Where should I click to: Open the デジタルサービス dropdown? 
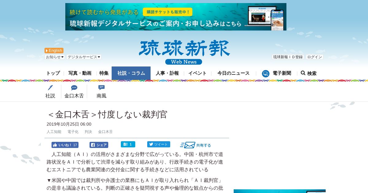pos(84,57)
